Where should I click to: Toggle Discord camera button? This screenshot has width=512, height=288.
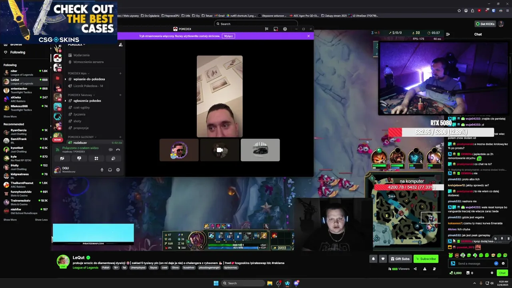[62, 158]
